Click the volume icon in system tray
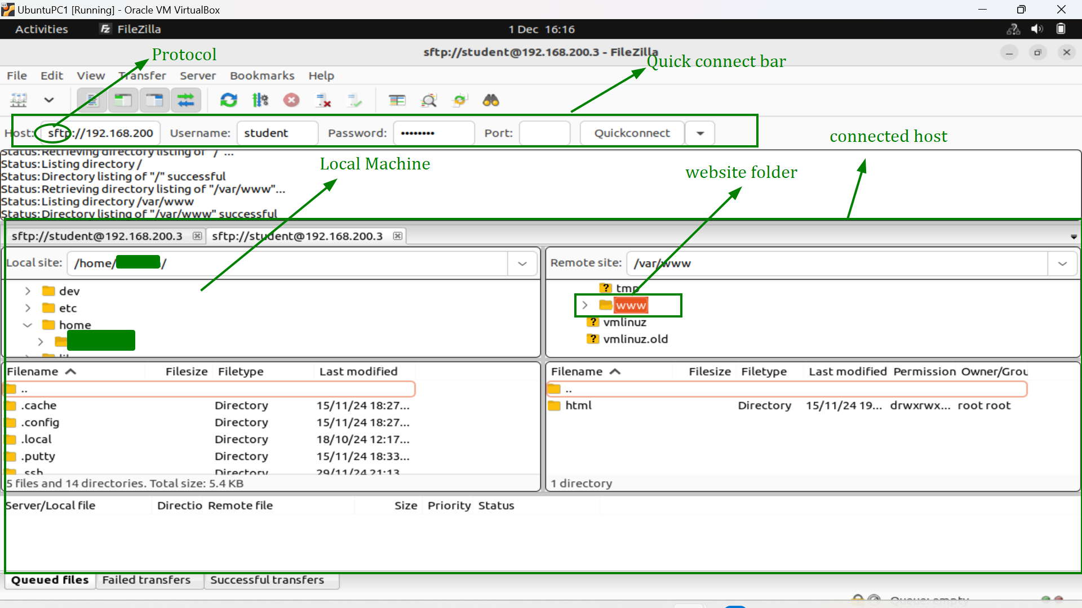The width and height of the screenshot is (1082, 608). point(1037,29)
